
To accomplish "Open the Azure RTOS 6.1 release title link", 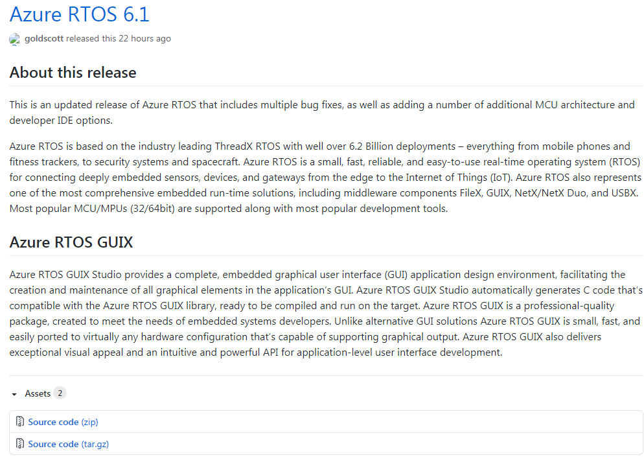I will click(x=79, y=14).
